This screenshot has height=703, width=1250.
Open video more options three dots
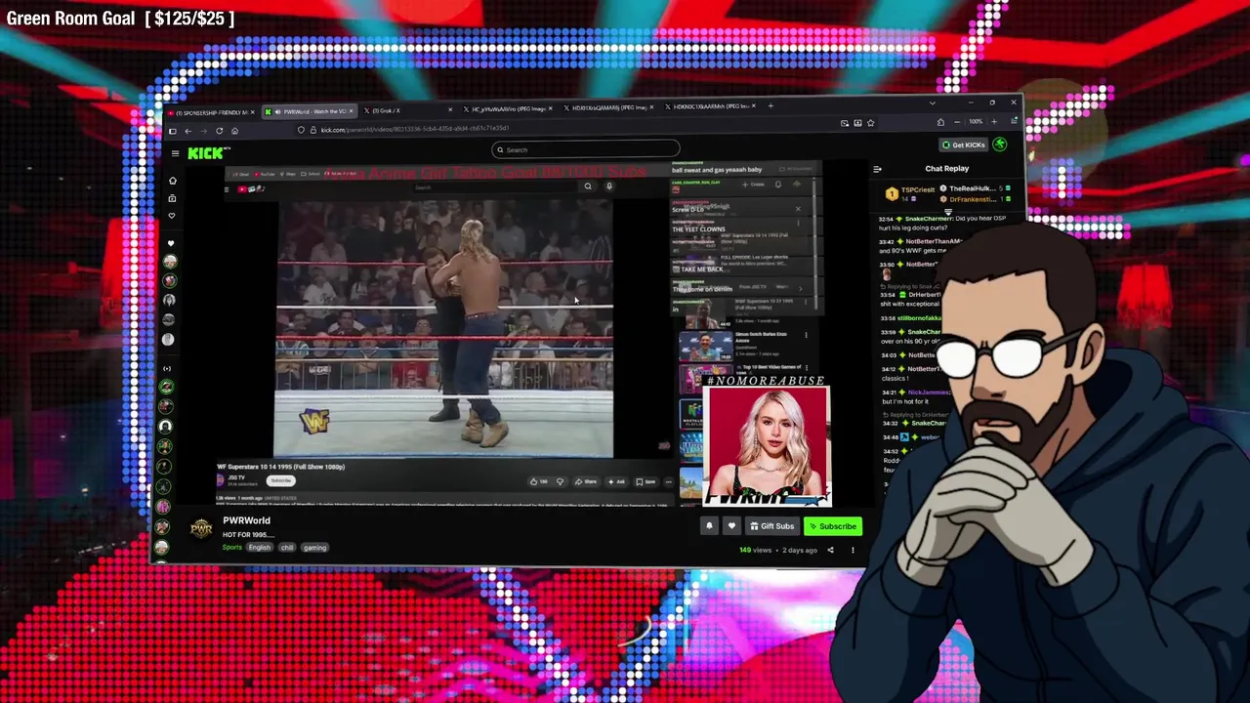point(853,550)
